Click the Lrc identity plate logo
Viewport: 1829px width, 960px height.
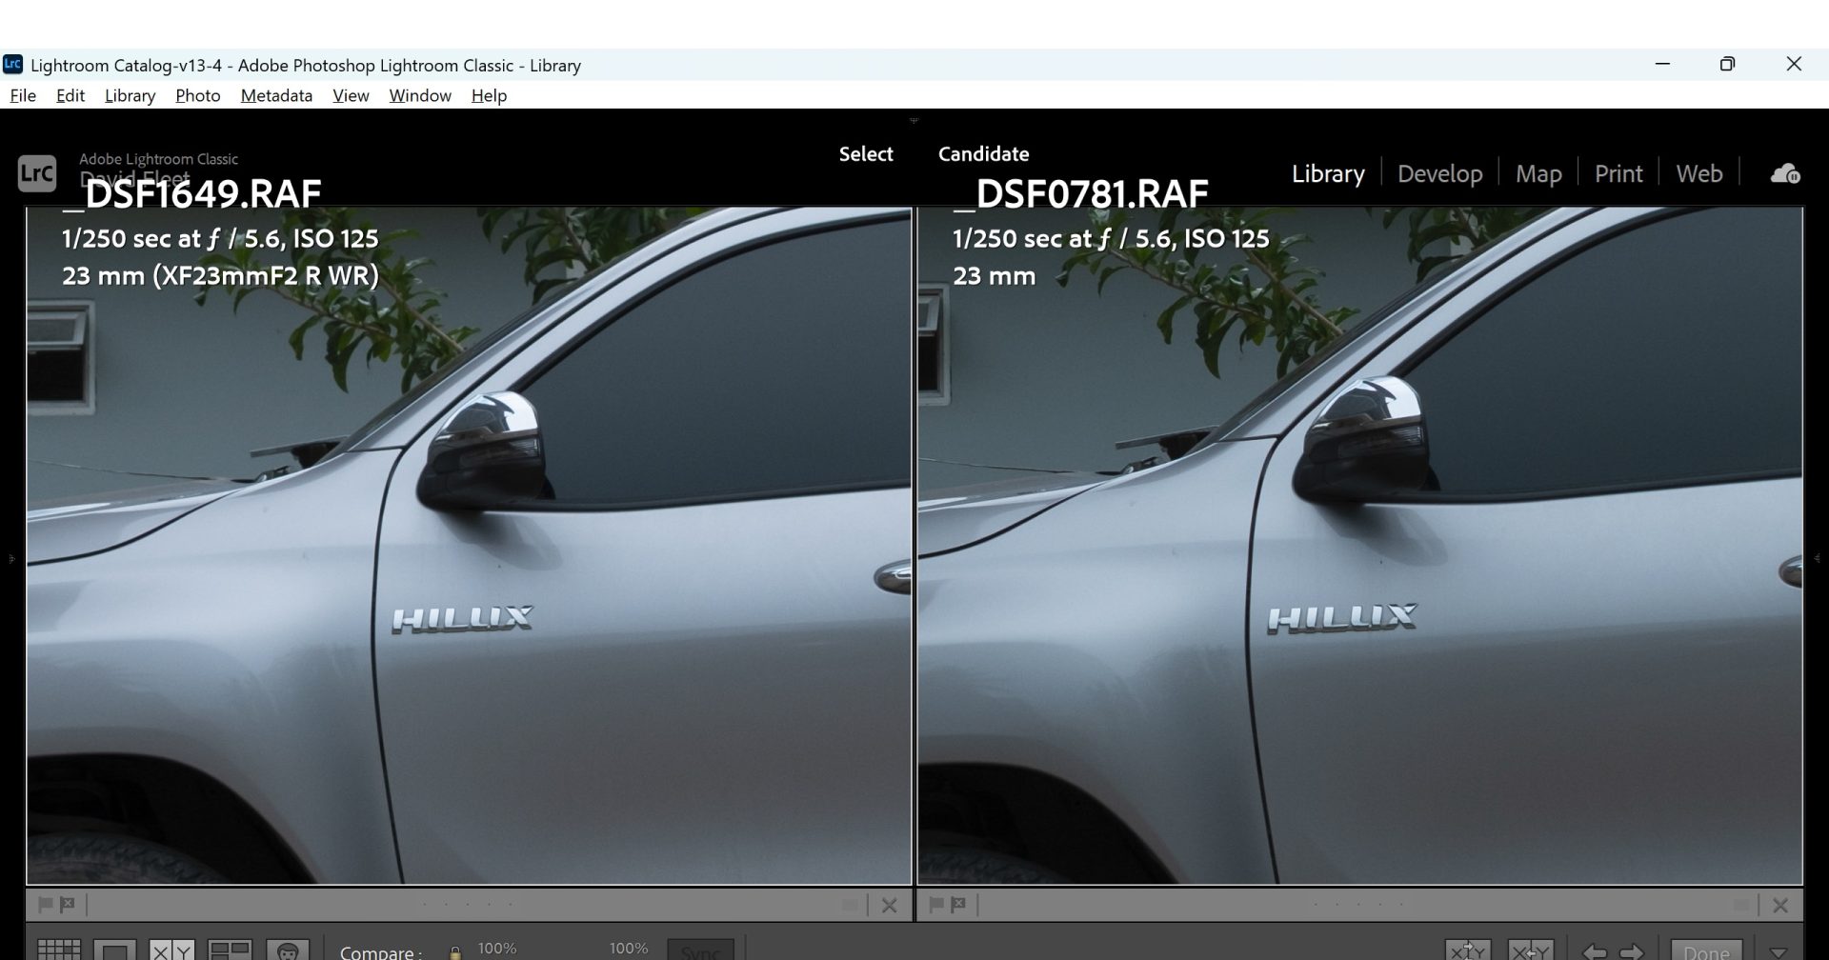click(x=37, y=173)
